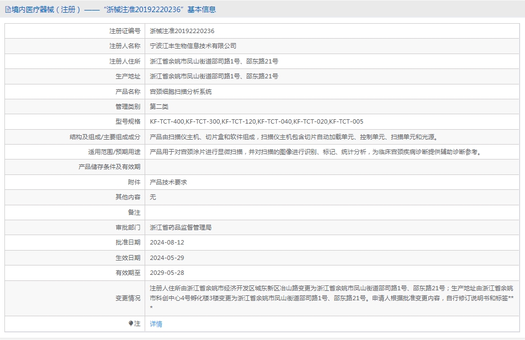Screen dimensions: 525x340
Task: Click the text starting 产品由扫描仪主机
Action: [x=295, y=137]
